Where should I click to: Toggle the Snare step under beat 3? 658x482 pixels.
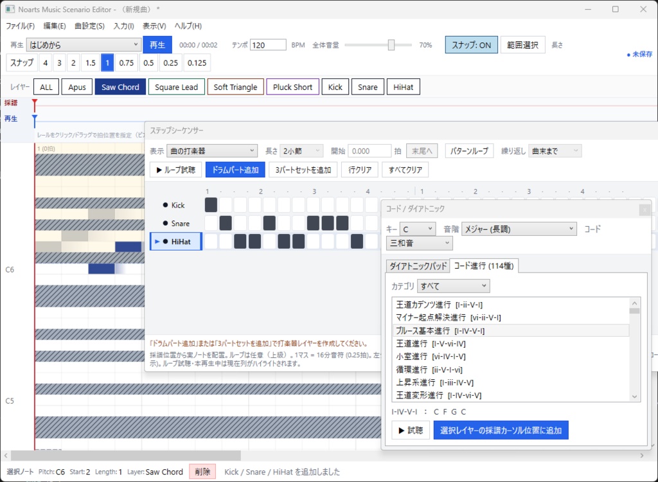click(313, 223)
